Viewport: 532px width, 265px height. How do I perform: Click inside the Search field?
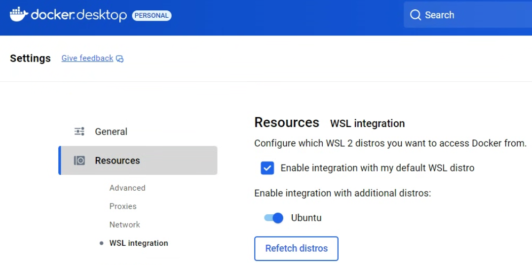(x=468, y=15)
